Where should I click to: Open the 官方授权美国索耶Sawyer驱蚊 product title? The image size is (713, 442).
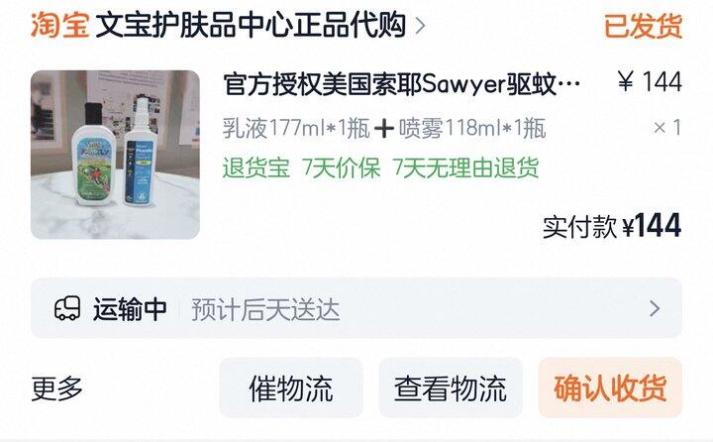coord(402,84)
